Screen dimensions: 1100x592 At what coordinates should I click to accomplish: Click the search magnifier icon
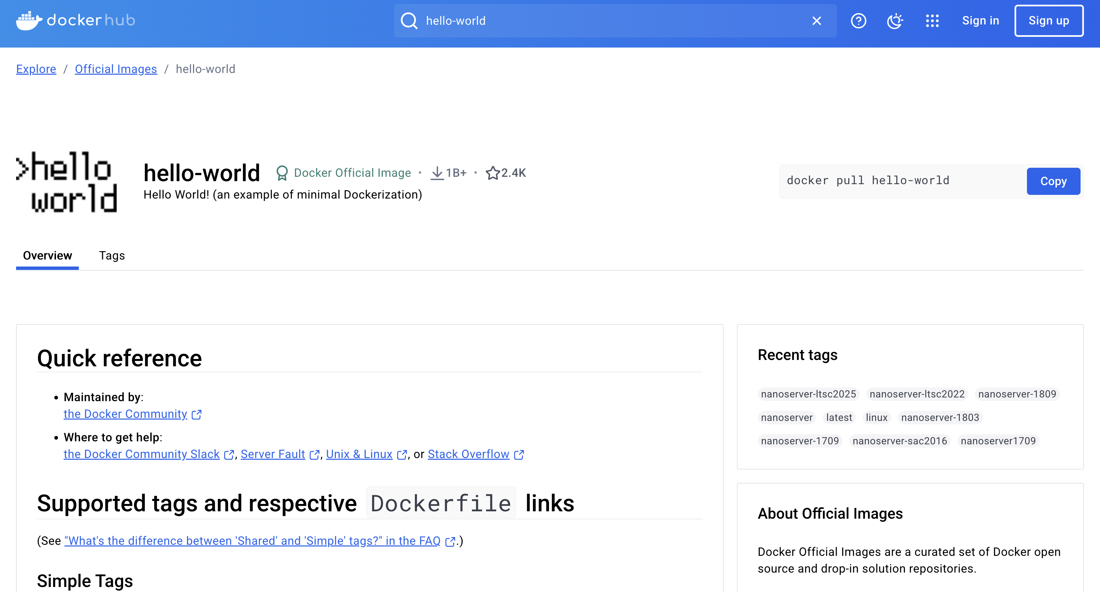pos(409,21)
